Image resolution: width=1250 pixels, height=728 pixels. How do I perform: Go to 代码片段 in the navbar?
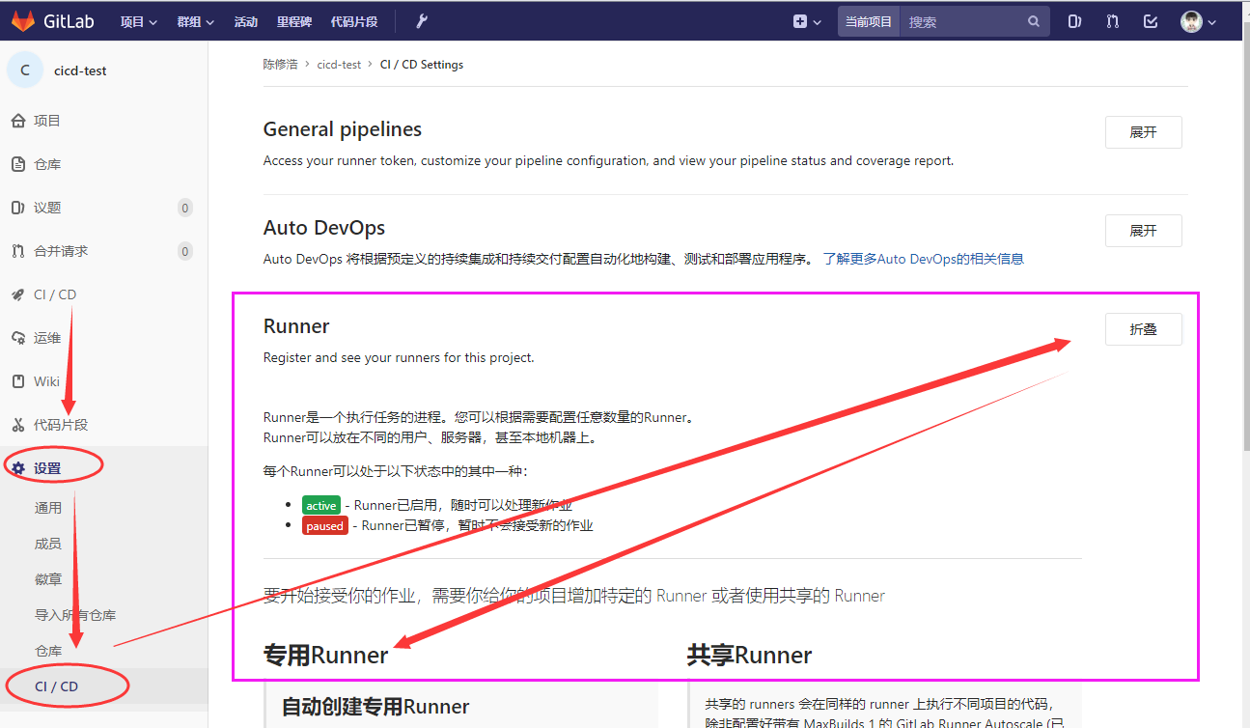(x=354, y=21)
